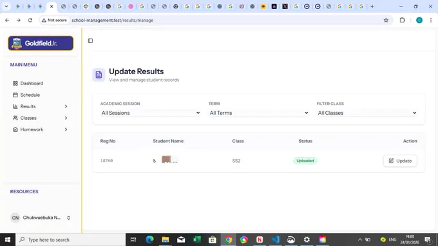Click the Classes people icon
The width and height of the screenshot is (438, 246).
pyautogui.click(x=15, y=118)
